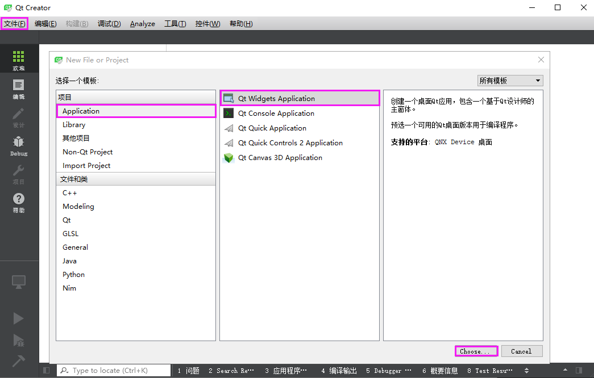Open 帮助 (Help) mode
The height and width of the screenshot is (378, 594).
pyautogui.click(x=19, y=202)
